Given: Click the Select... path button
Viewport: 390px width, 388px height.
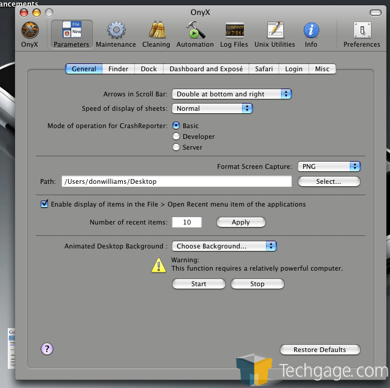Looking at the screenshot, I should click(329, 181).
